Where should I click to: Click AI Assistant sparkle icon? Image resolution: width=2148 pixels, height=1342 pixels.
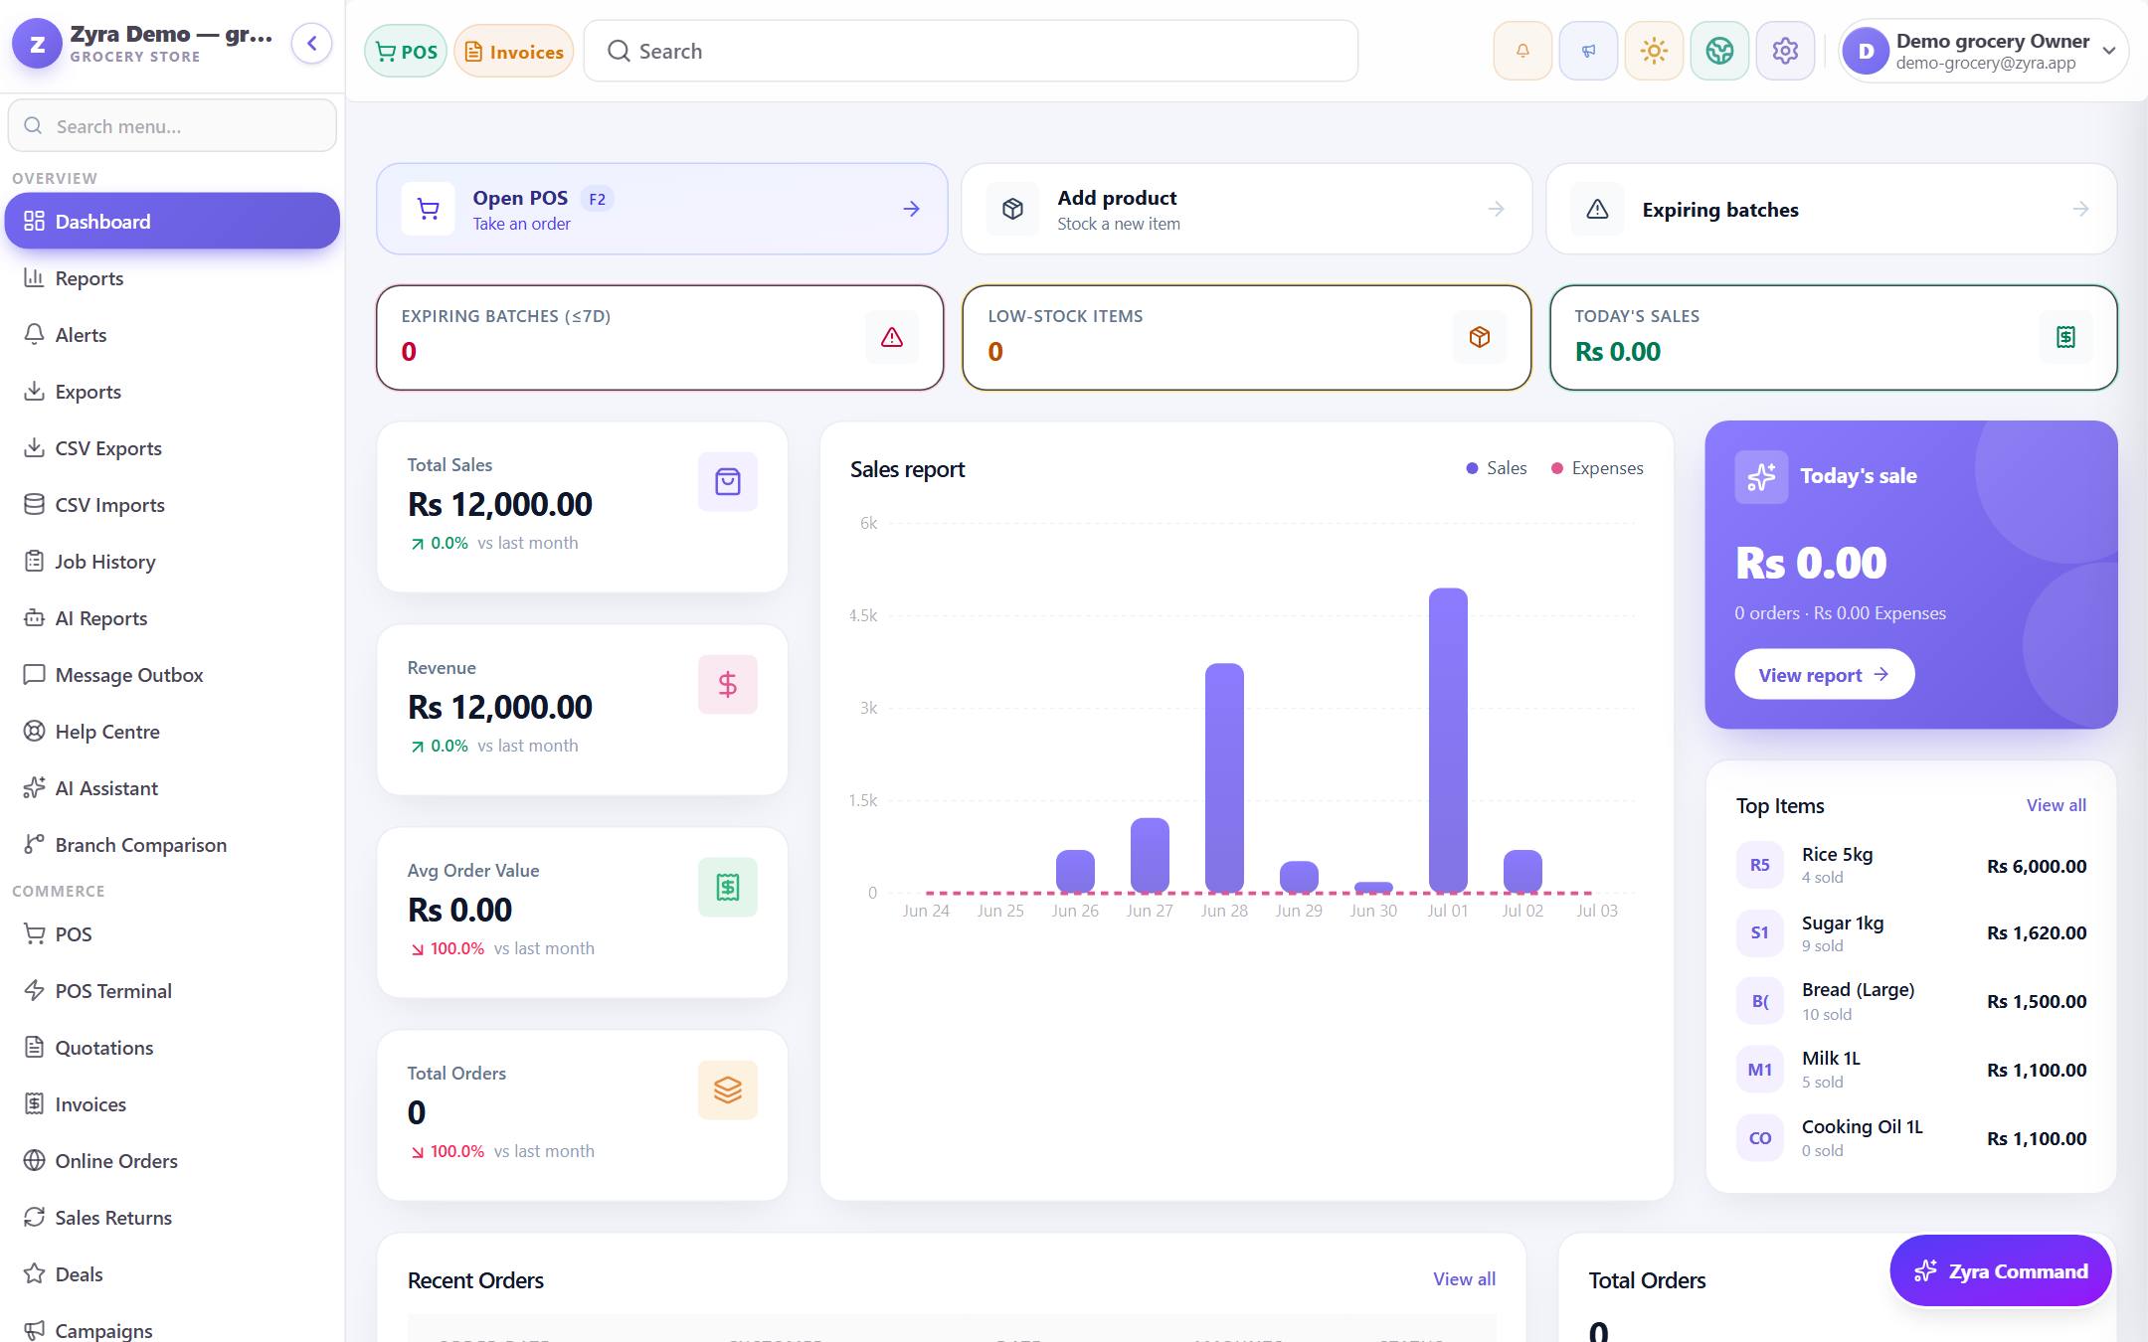34,787
